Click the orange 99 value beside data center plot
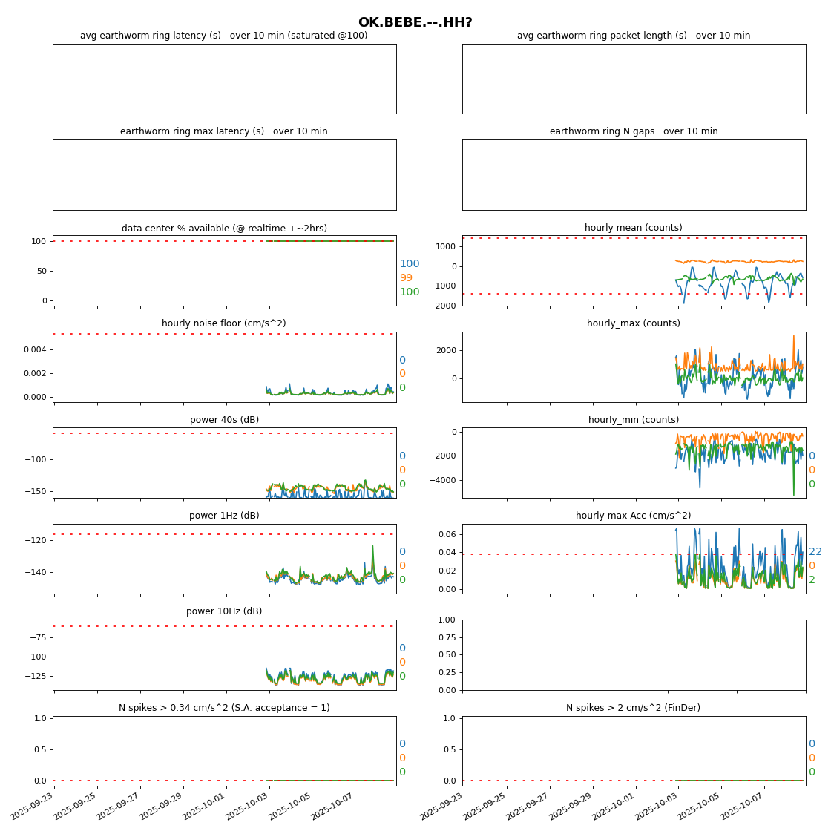This screenshot has height=831, width=831. (406, 278)
